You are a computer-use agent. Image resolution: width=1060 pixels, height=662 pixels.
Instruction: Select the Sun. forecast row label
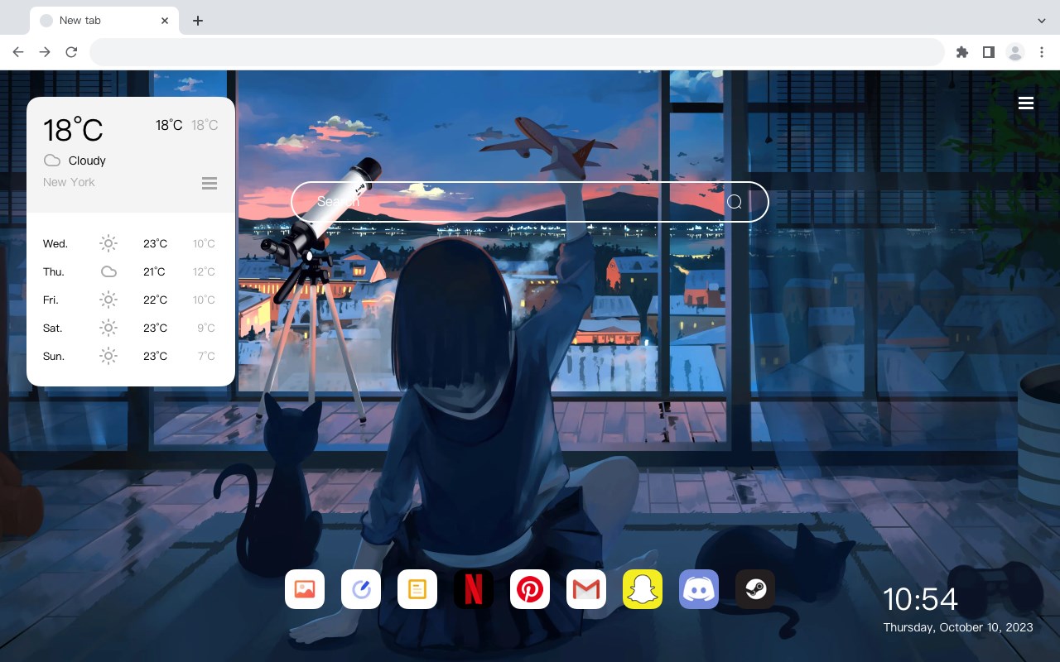[x=54, y=356]
